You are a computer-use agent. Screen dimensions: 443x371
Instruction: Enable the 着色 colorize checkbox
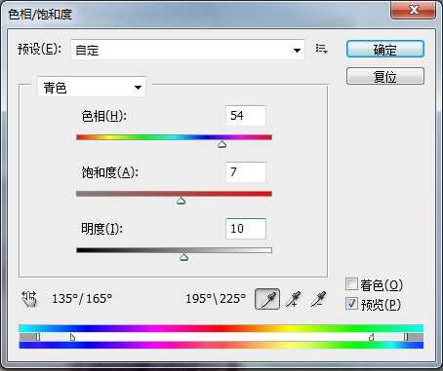[351, 284]
